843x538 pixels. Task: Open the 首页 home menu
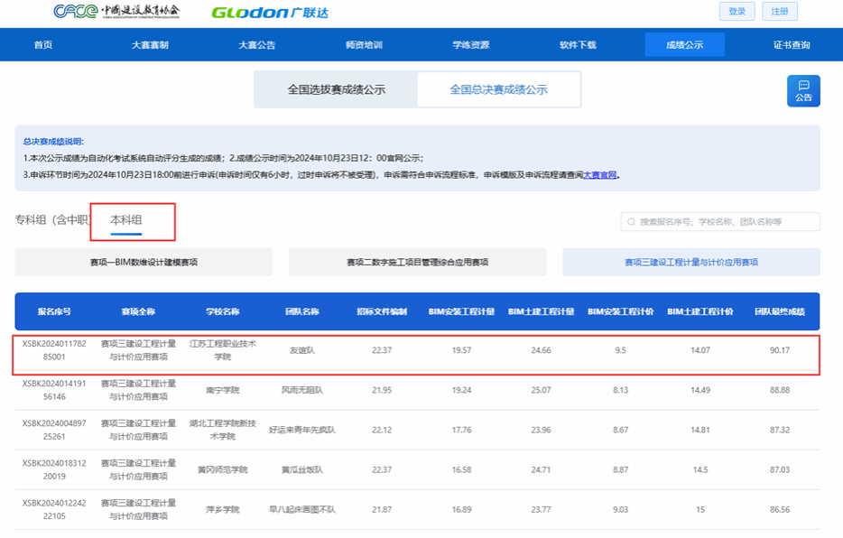tap(42, 45)
